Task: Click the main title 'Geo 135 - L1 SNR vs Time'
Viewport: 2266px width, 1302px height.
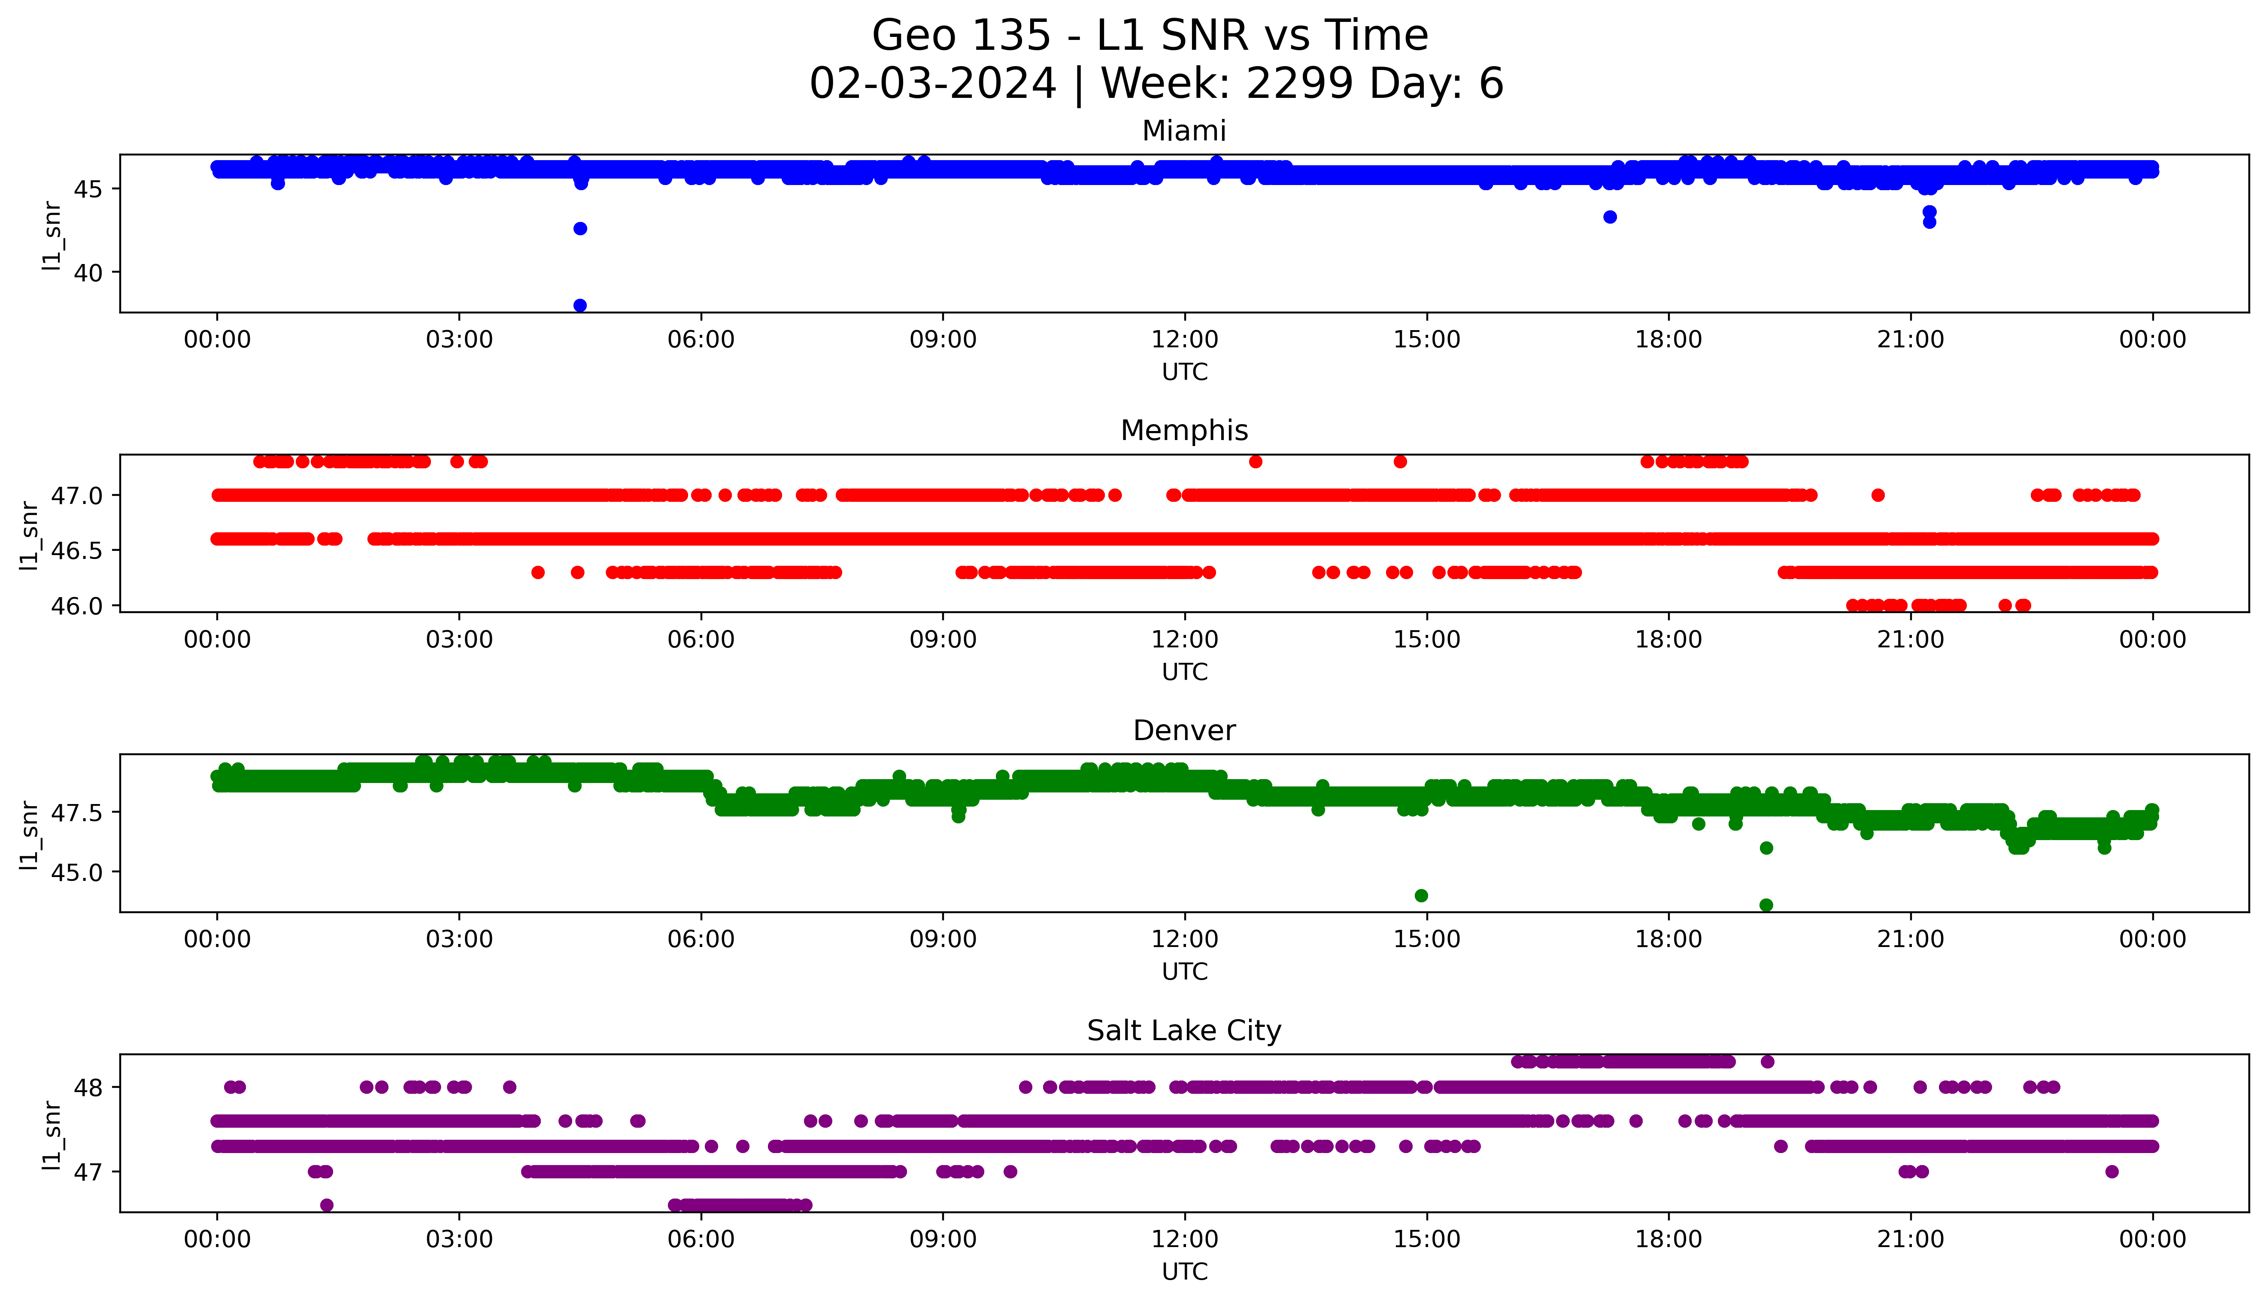Action: tap(1150, 36)
